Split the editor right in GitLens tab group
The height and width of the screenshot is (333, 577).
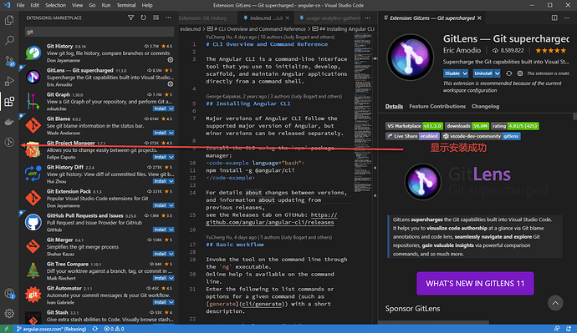[554, 18]
